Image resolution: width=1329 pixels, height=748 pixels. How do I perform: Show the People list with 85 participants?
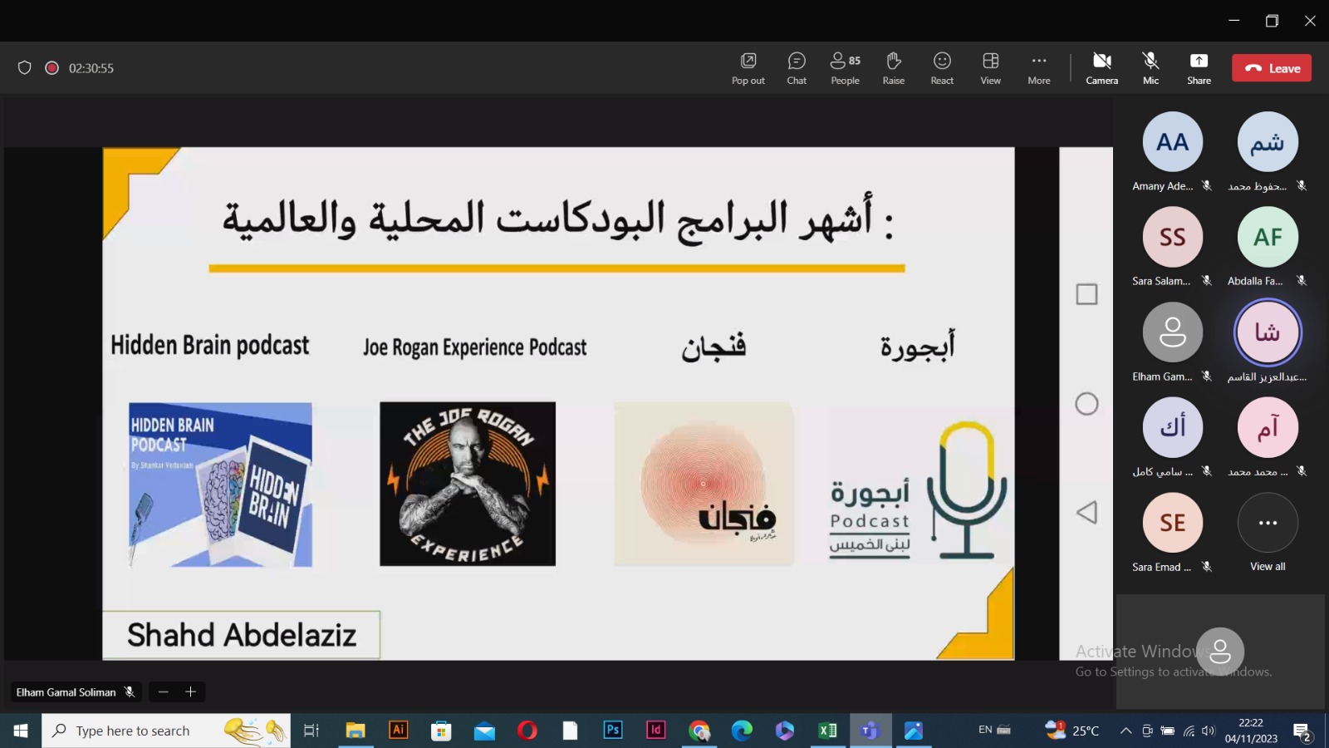(x=846, y=68)
